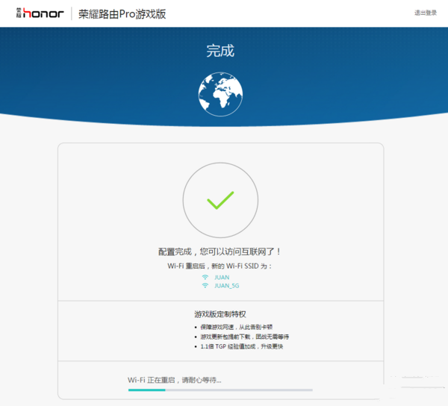Screen dimensions: 448x406
Task: Click 退出登录 to log out
Action: click(x=426, y=13)
